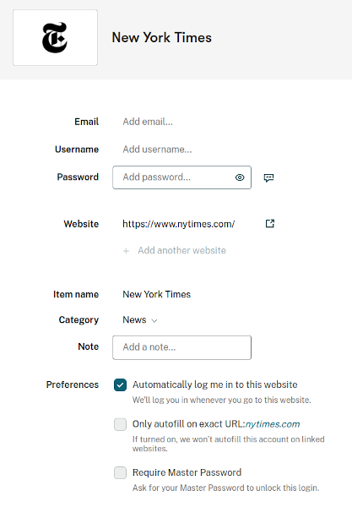The image size is (352, 507).
Task: Click the chevron beside News category
Action: [x=154, y=320]
